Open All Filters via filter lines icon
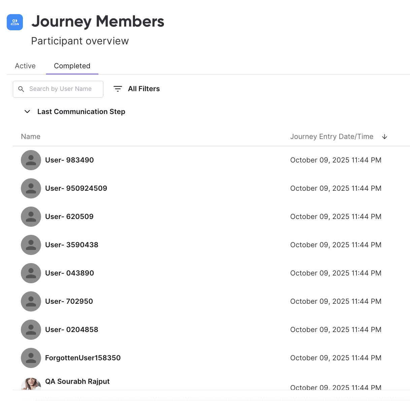The height and width of the screenshot is (401, 410). [x=118, y=89]
